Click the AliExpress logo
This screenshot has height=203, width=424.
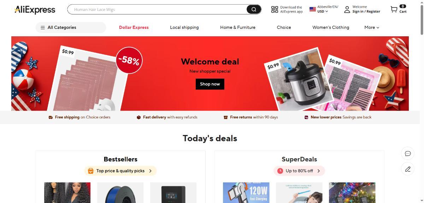[x=35, y=10]
